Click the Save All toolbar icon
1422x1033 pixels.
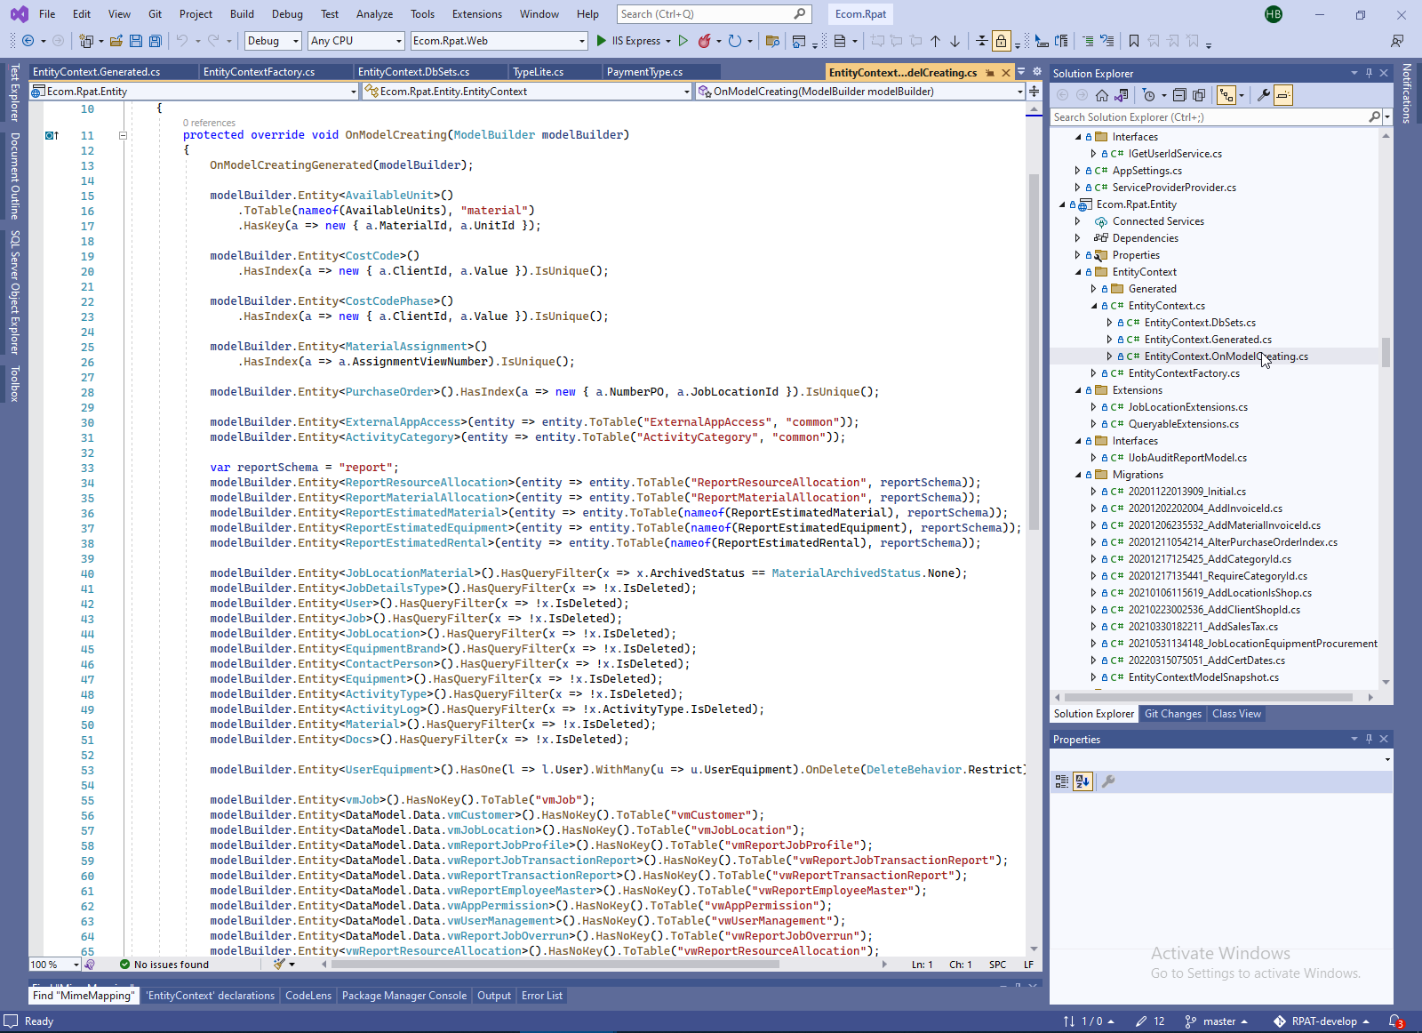point(156,41)
